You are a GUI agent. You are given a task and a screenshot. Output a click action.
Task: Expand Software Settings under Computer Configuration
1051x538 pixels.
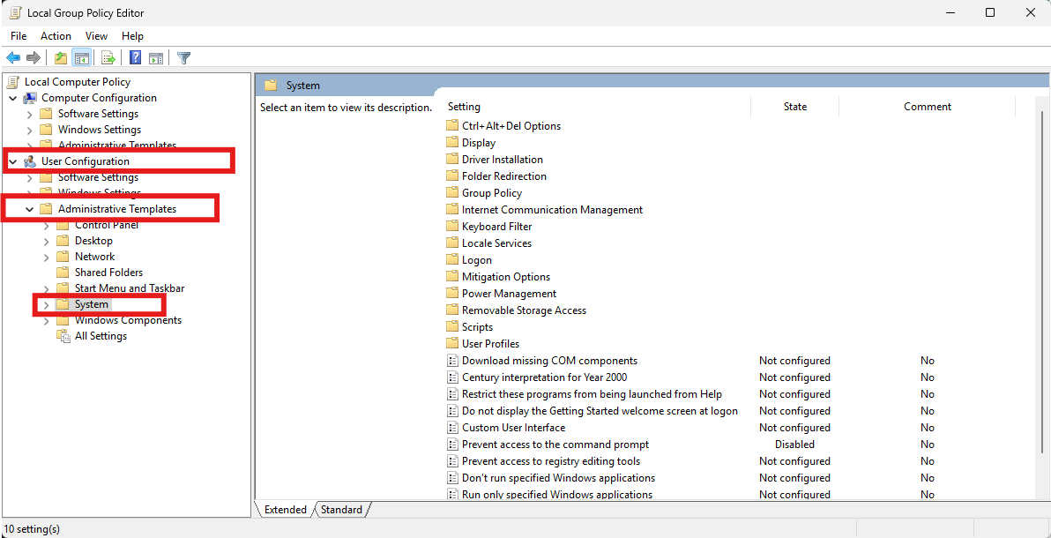click(x=29, y=114)
